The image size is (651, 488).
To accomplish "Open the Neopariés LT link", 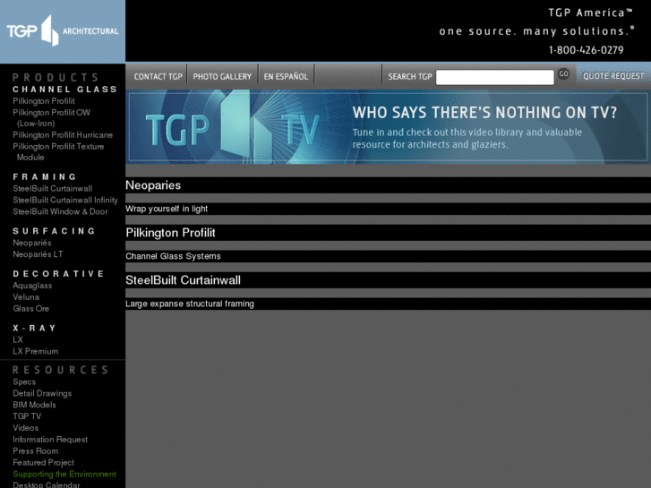I will (38, 254).
